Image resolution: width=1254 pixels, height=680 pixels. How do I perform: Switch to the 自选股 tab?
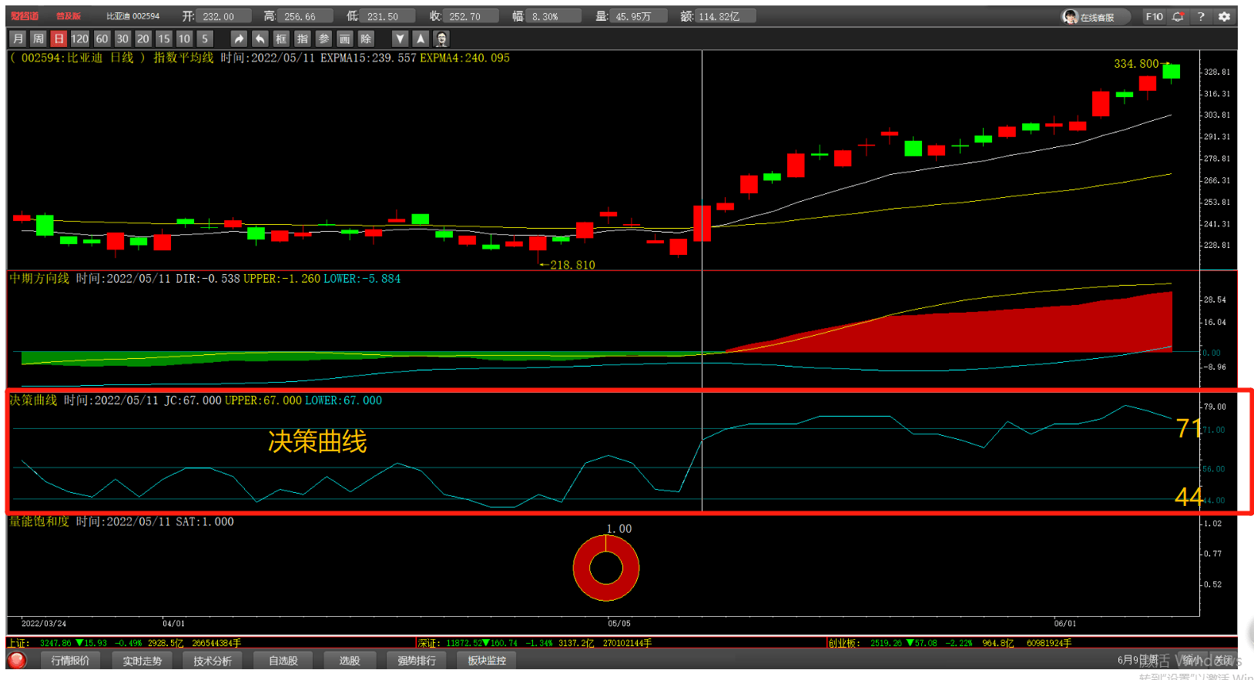(283, 661)
